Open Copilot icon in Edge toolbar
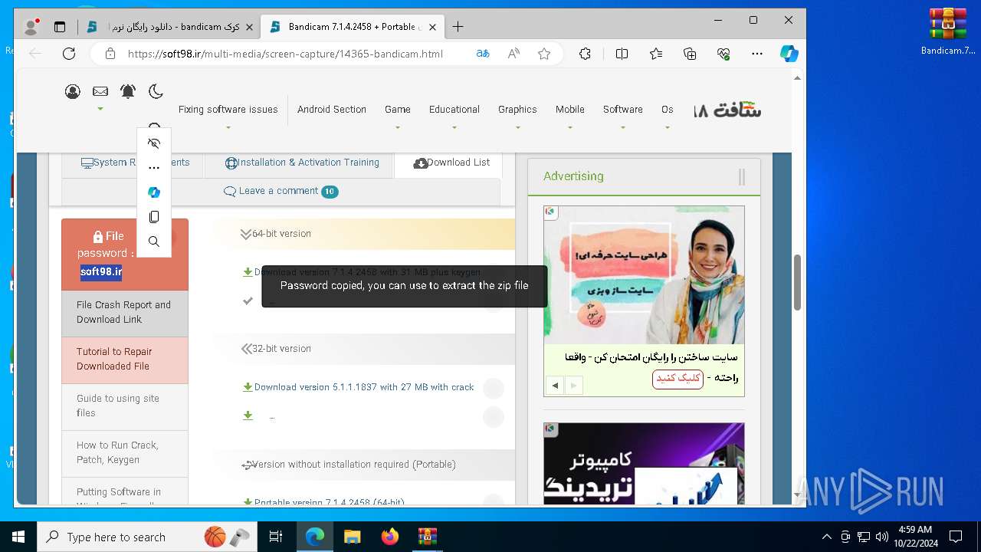 click(789, 54)
